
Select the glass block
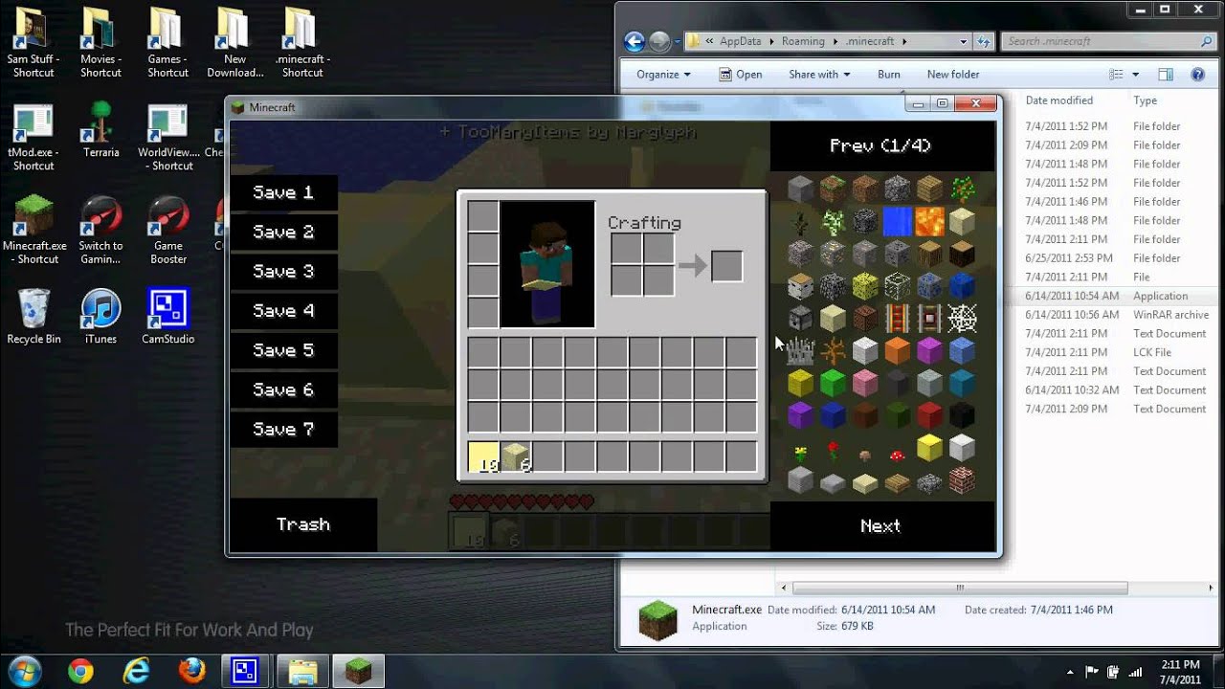click(897, 286)
